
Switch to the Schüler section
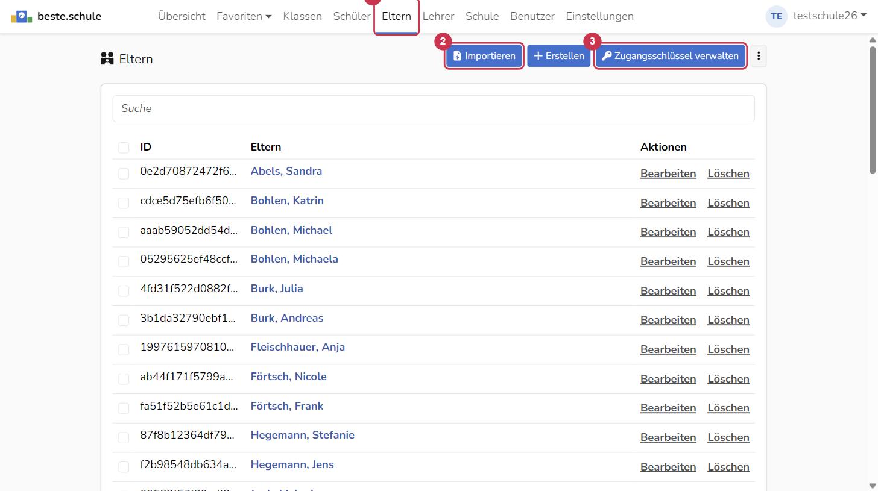pos(352,16)
